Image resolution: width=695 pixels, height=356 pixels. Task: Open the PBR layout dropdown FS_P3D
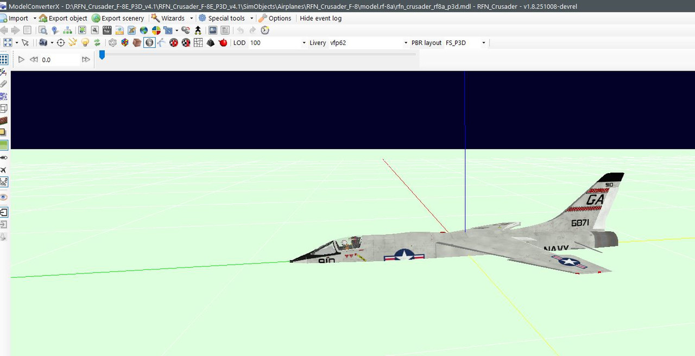coord(465,43)
